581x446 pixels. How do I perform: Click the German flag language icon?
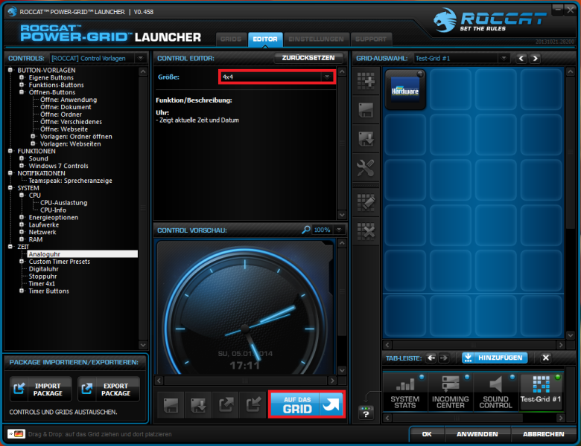point(16,433)
